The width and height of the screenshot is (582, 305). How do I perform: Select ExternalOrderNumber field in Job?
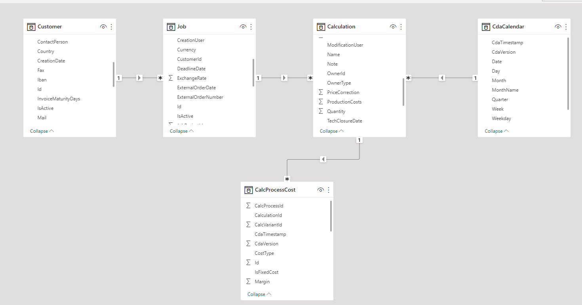[x=200, y=97]
